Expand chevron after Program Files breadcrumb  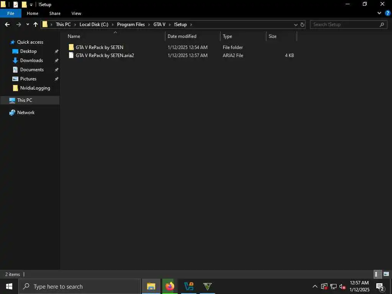click(x=149, y=24)
